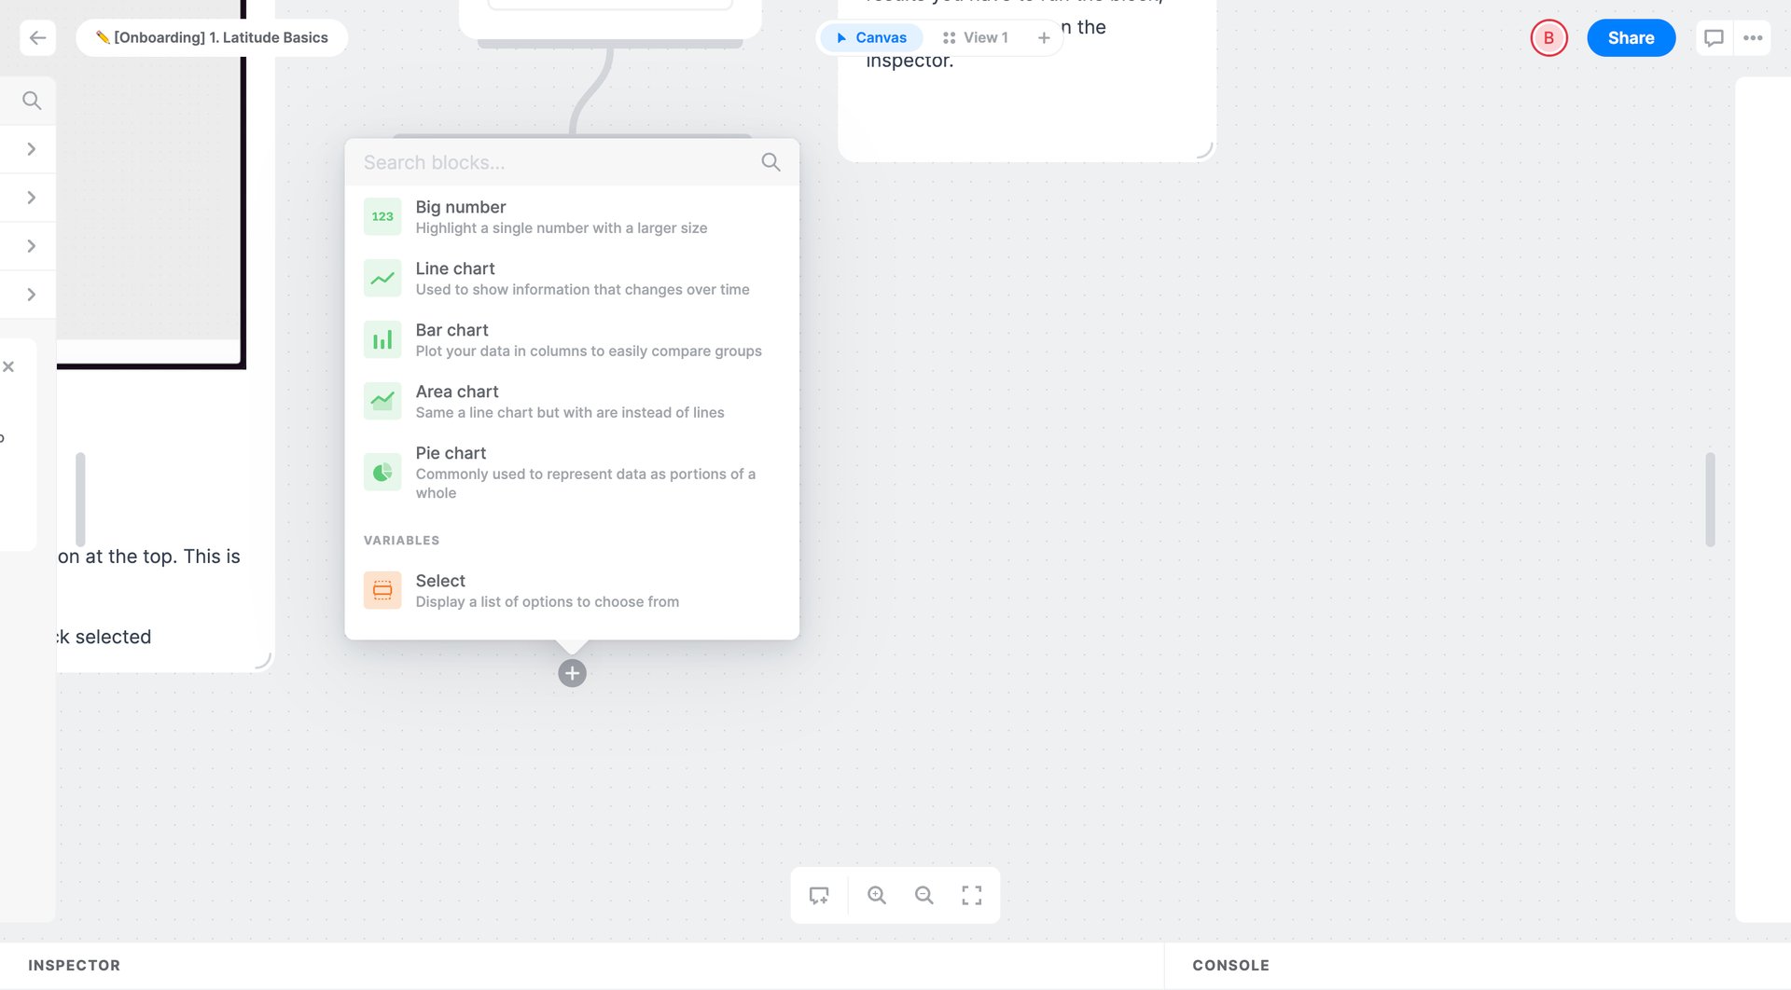1791x990 pixels.
Task: Expand the first sidebar section
Action: tap(32, 148)
